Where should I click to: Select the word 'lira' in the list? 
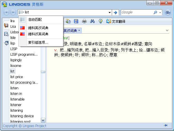12,21
